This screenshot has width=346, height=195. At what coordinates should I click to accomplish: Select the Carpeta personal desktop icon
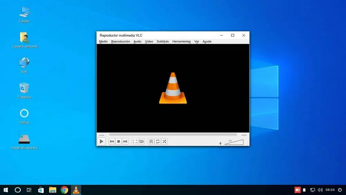(25, 40)
